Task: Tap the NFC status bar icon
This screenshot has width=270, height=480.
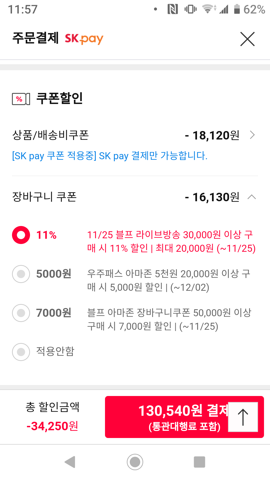Action: point(172,9)
